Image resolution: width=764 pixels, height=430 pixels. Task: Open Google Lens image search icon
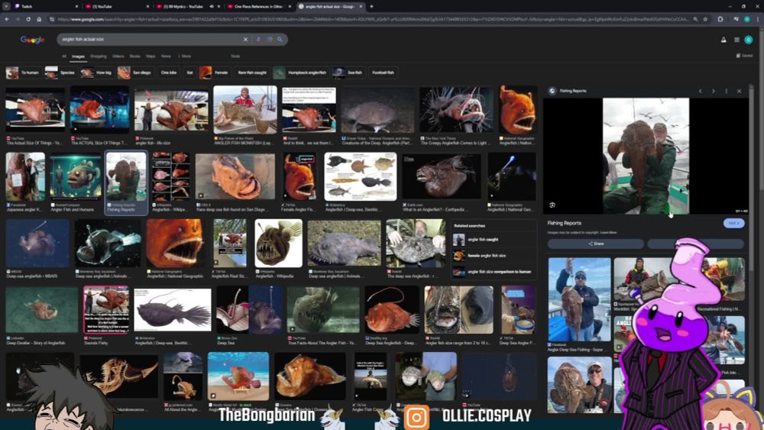click(x=270, y=40)
